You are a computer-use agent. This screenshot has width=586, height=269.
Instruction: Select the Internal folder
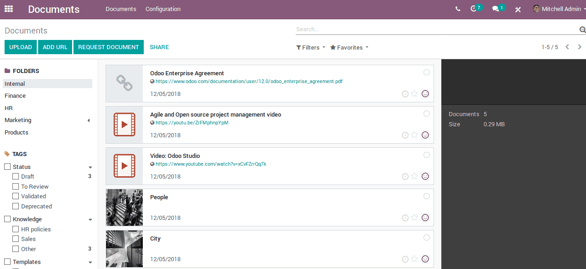pos(48,84)
